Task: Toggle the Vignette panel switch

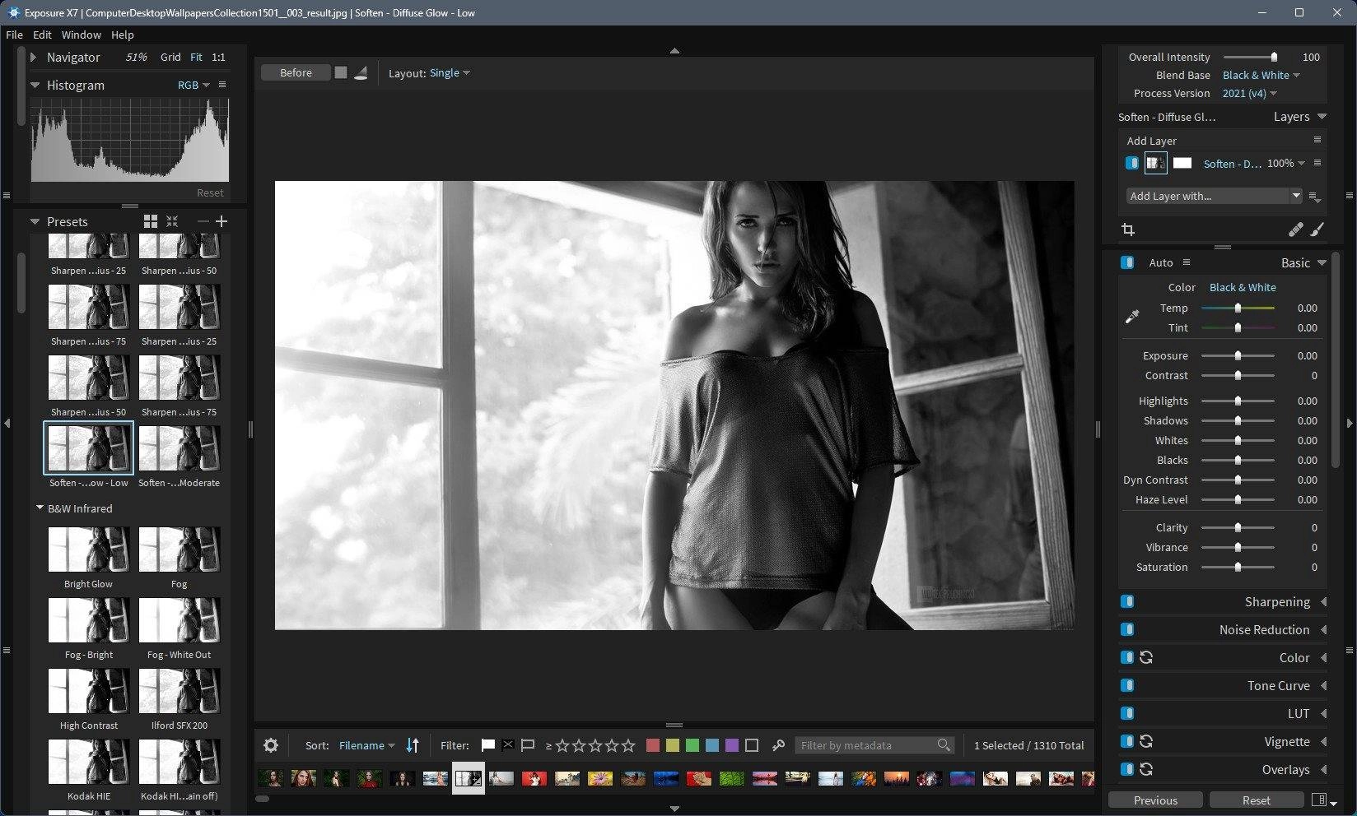Action: (x=1127, y=741)
